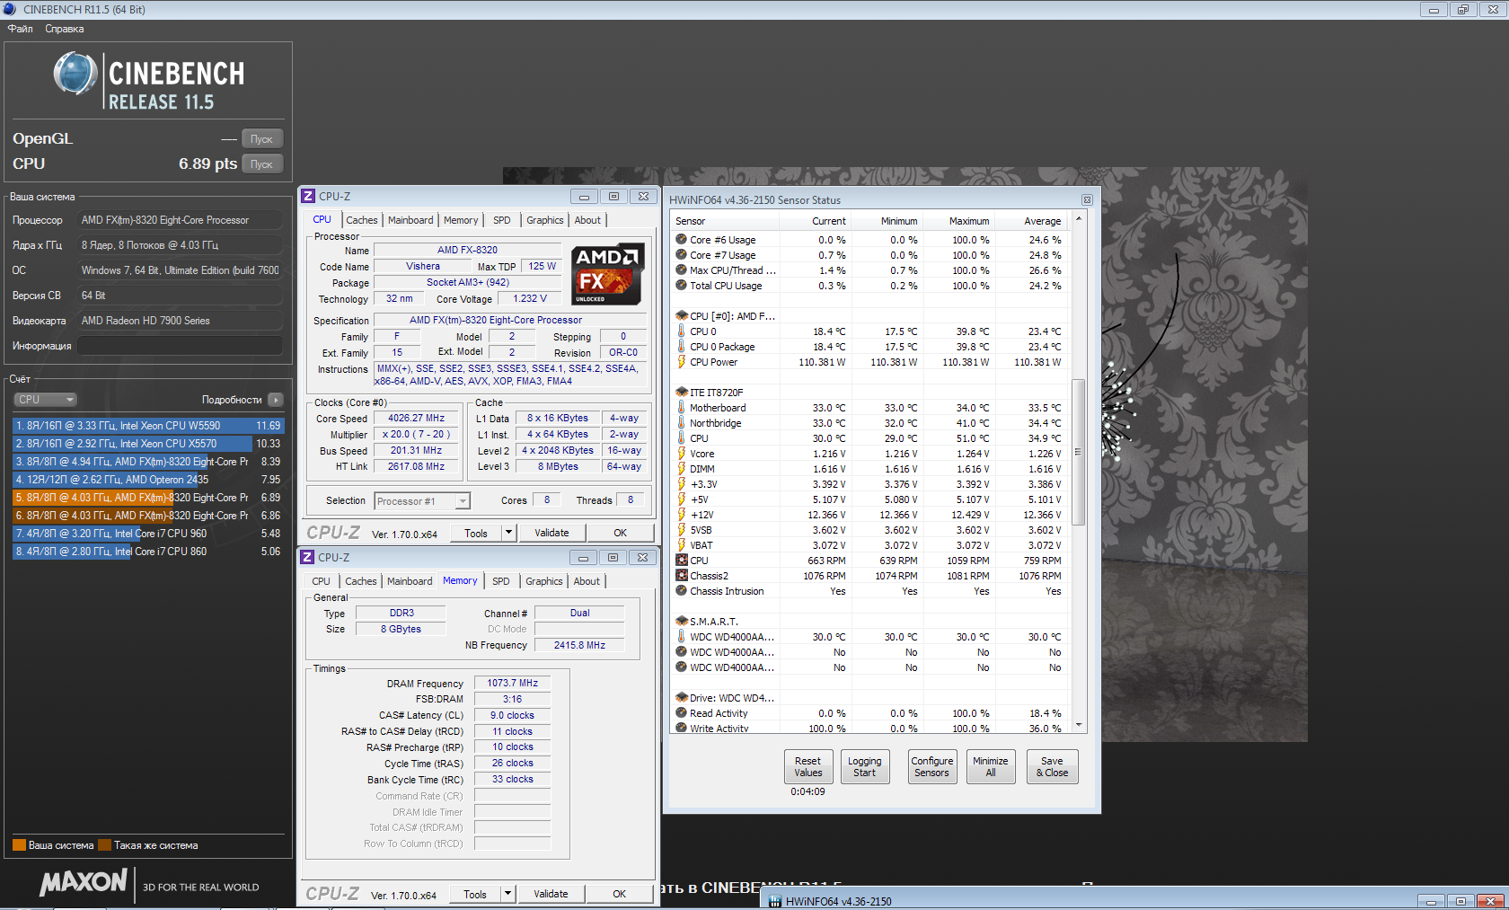Select the ITE IT8720F chip icon
The width and height of the screenshot is (1509, 910).
[681, 393]
